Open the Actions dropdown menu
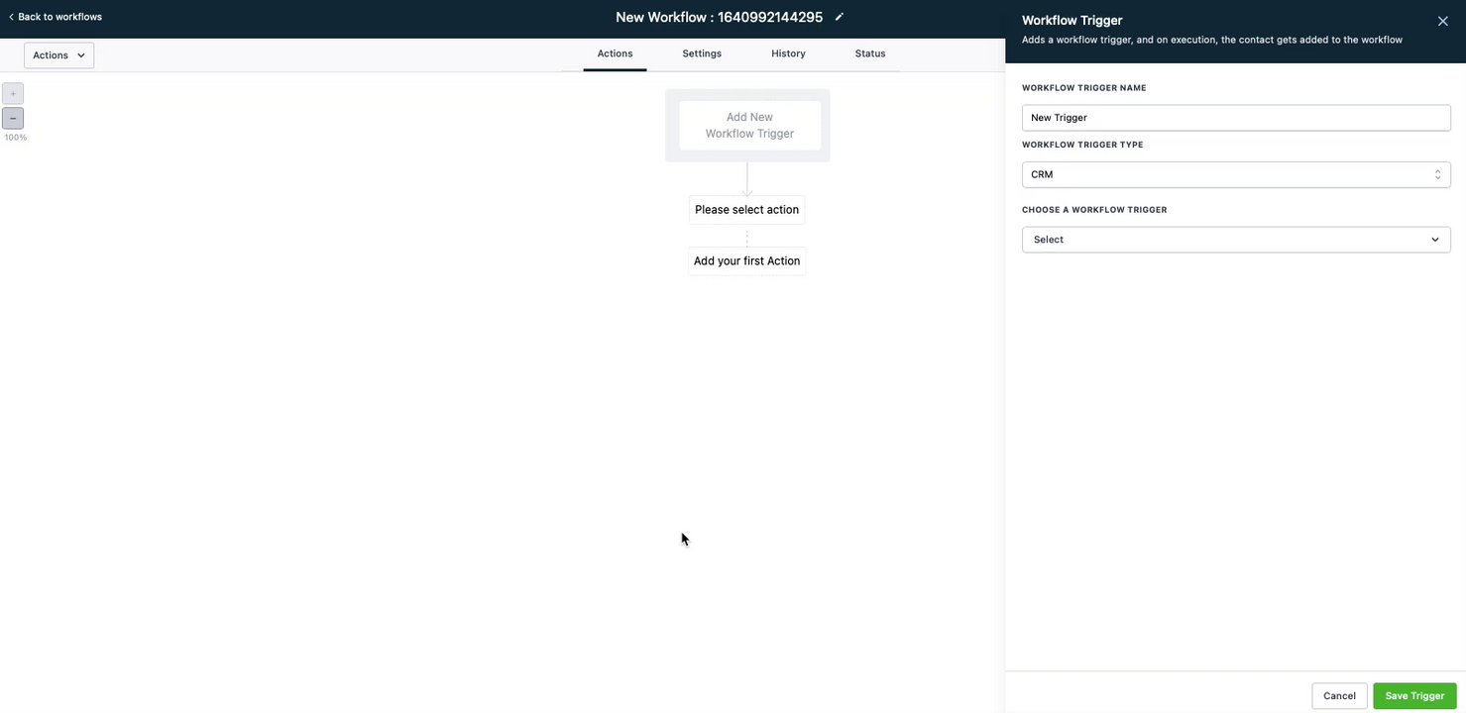 (58, 55)
